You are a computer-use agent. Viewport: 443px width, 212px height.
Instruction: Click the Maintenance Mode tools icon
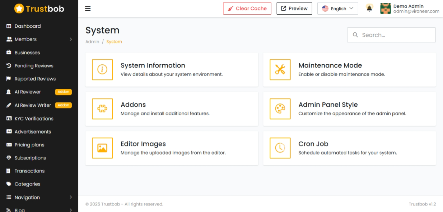coord(280,69)
